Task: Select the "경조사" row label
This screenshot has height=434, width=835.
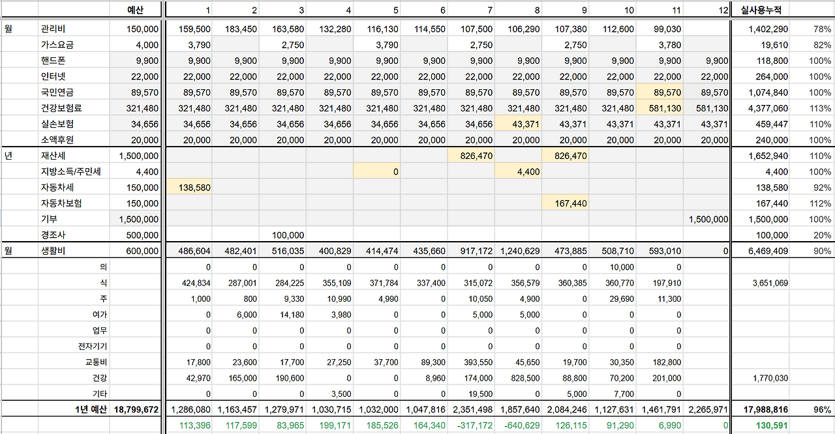Action: point(52,235)
